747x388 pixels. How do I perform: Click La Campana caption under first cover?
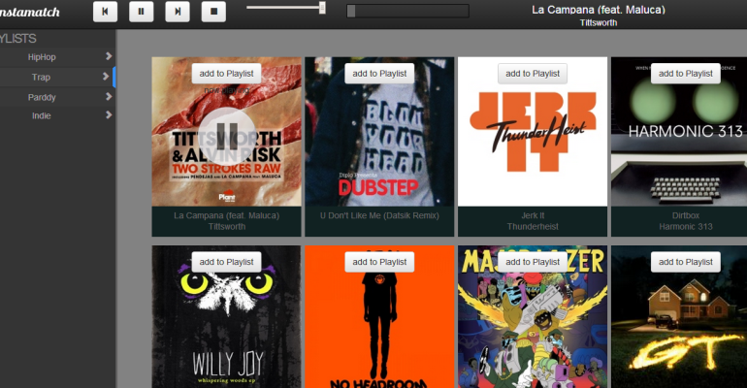point(227,215)
